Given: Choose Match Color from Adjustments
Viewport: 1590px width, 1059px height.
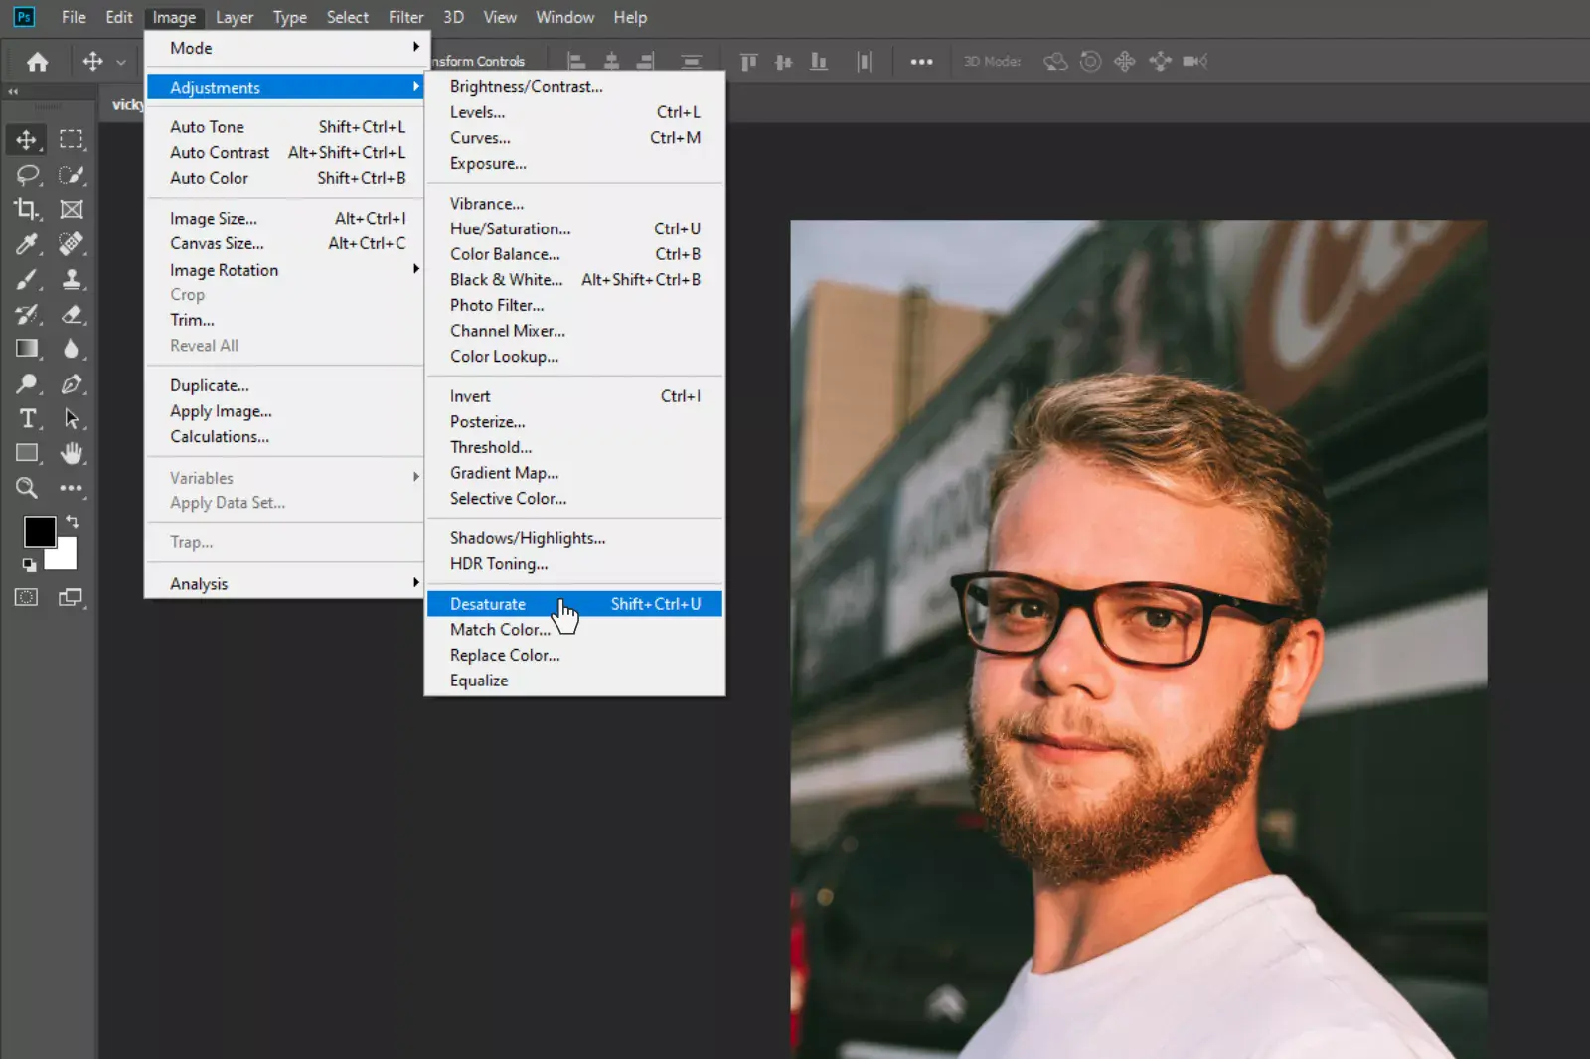Looking at the screenshot, I should [500, 629].
